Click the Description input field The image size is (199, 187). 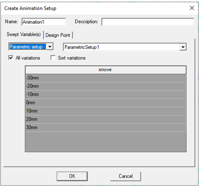(x=148, y=22)
